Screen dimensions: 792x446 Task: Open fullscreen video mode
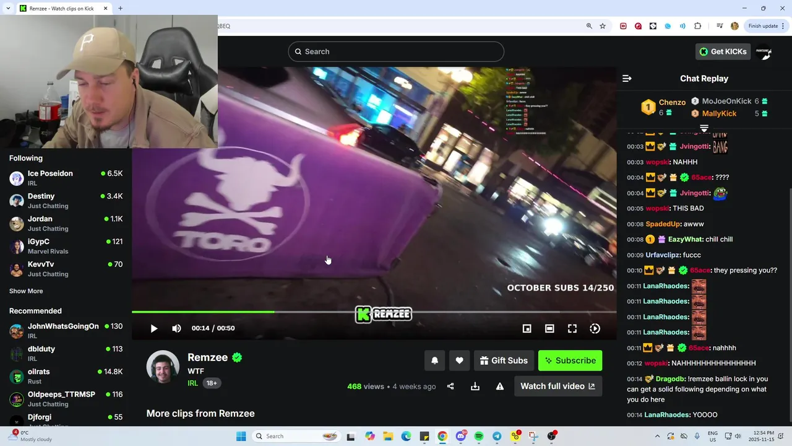(x=572, y=329)
